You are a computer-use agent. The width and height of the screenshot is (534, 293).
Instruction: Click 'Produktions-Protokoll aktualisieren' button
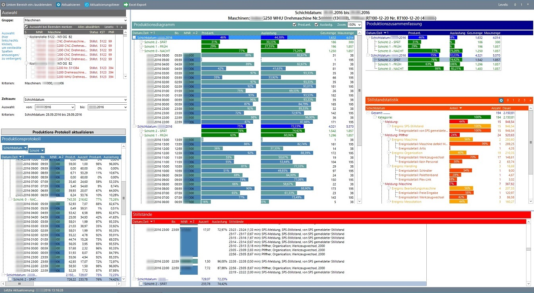pos(64,132)
